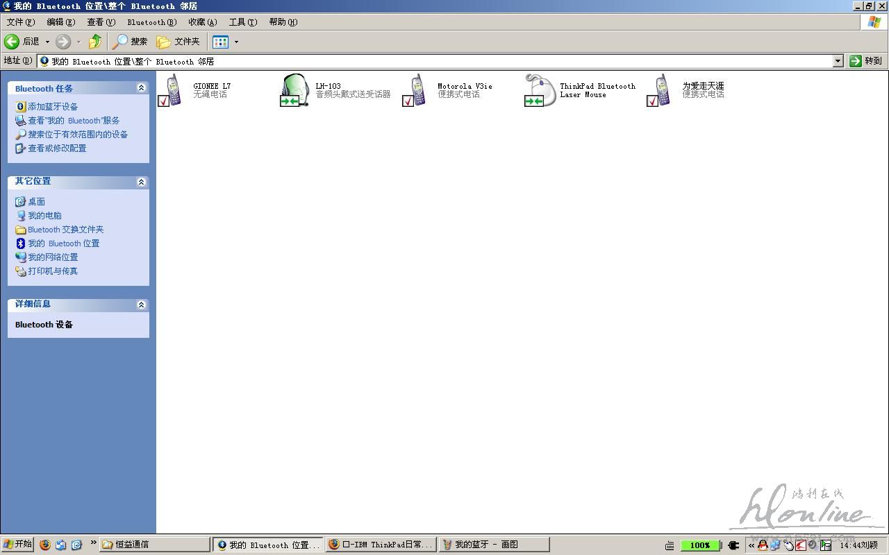Open the Views dropdown arrow
The width and height of the screenshot is (889, 555).
point(236,42)
